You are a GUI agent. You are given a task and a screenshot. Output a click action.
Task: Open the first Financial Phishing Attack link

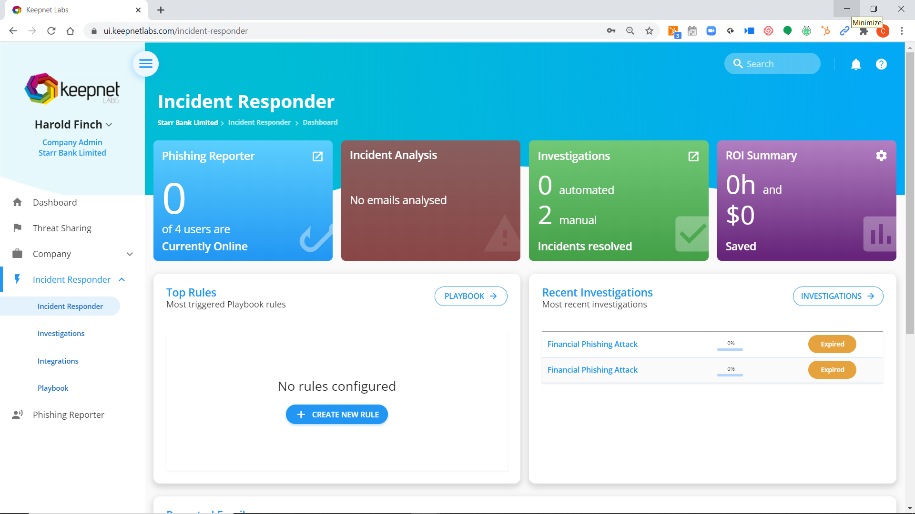[x=592, y=344]
